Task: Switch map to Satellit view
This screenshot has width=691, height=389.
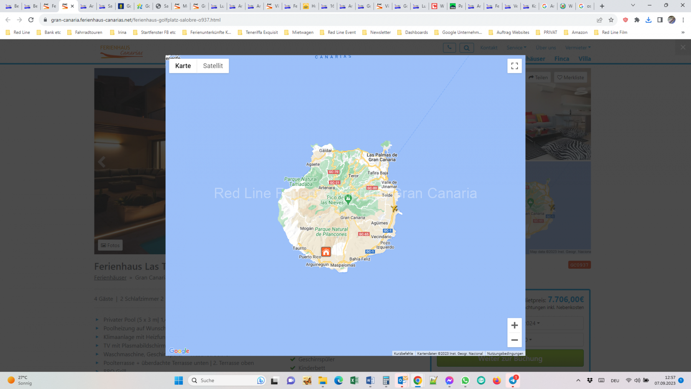Action: click(213, 66)
